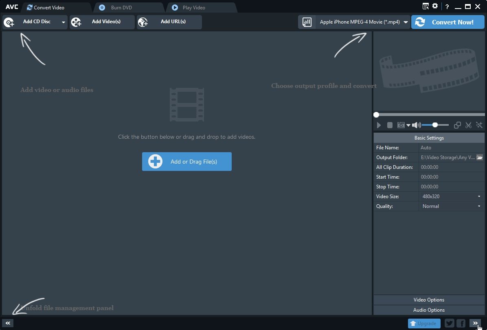Unfold file management panel with left chevrons

(8, 323)
